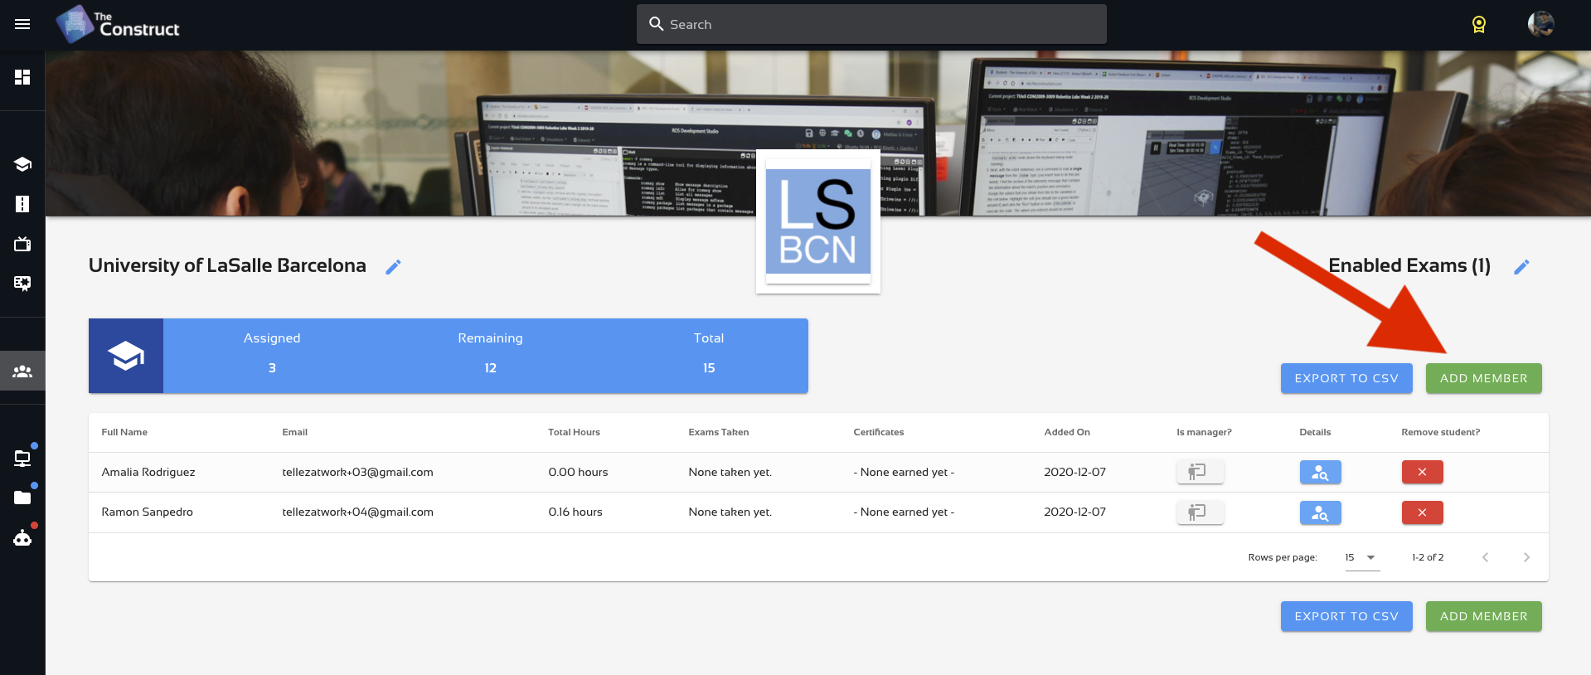Viewport: 1591px width, 675px height.
Task: Click the Assigned count 3
Action: [x=272, y=368]
